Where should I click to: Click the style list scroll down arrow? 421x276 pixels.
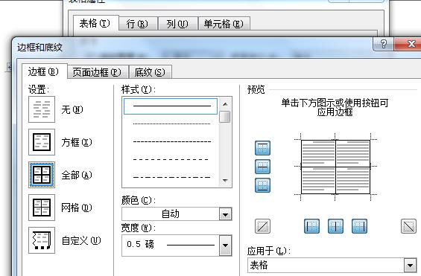click(x=225, y=181)
